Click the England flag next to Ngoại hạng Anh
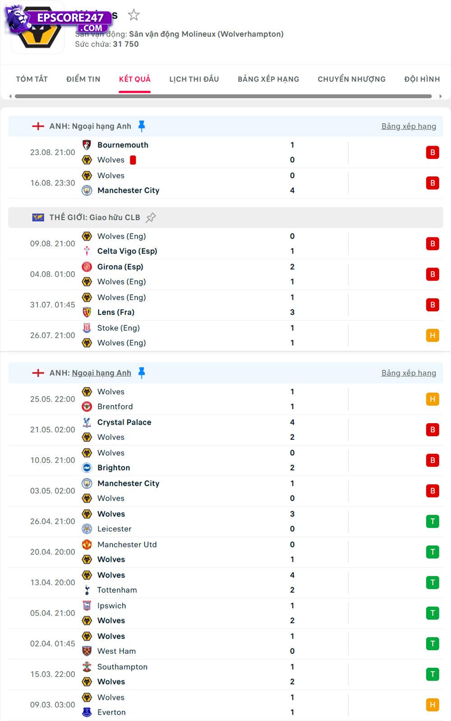Screen dimensions: 451x721 tap(38, 126)
